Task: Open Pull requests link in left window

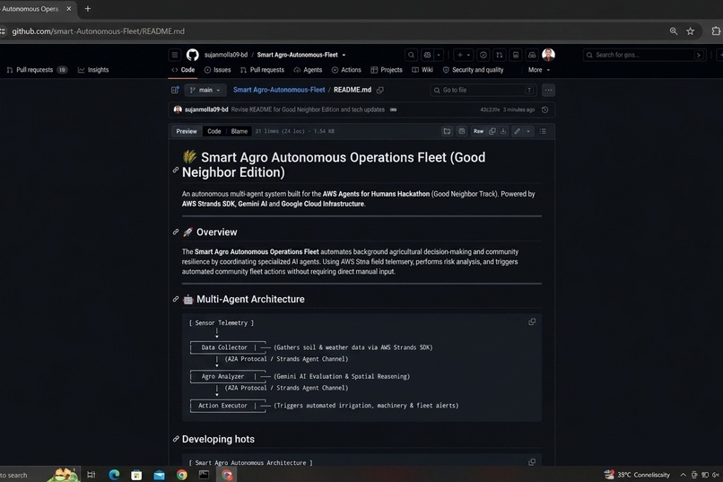Action: click(x=37, y=70)
